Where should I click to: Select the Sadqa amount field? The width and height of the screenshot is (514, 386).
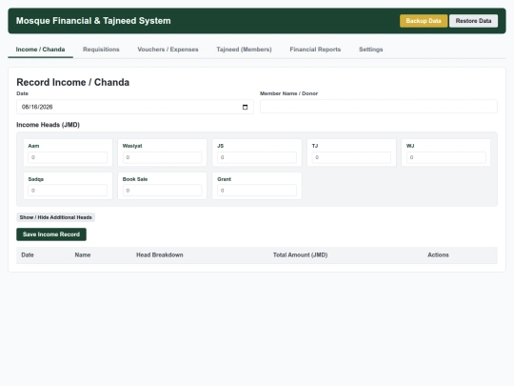[x=68, y=191]
